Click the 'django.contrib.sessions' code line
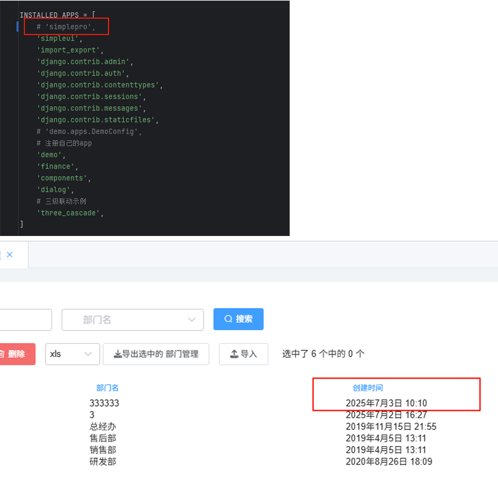 [x=91, y=96]
